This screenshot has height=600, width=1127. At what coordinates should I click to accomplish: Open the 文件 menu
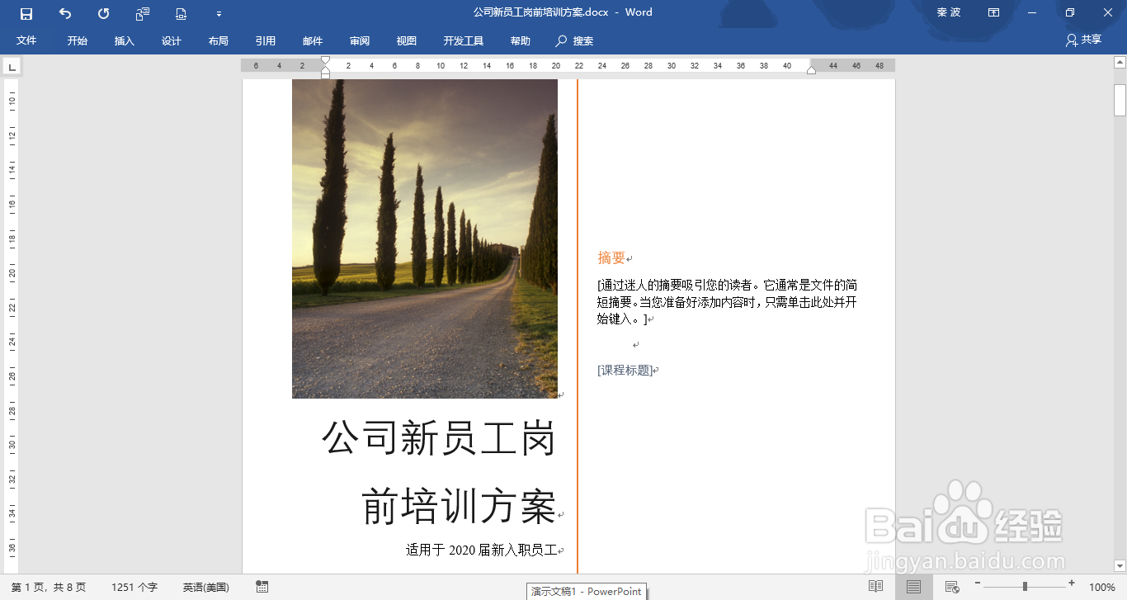(26, 40)
